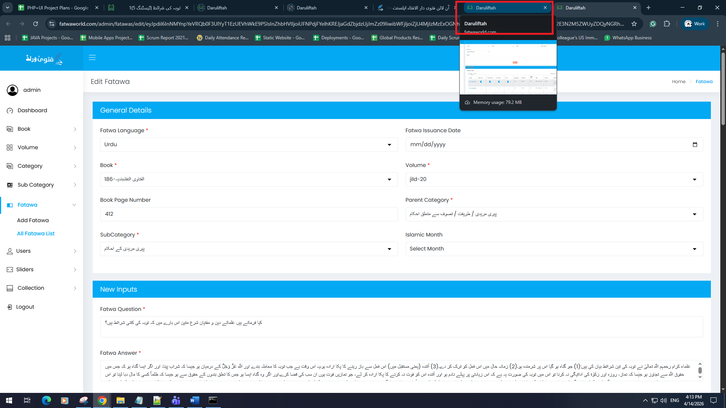Click the Dashboard sidebar icon
The width and height of the screenshot is (726, 408).
10,111
